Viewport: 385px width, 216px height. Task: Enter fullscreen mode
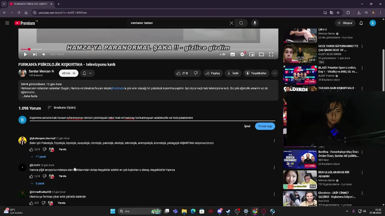[x=271, y=54]
